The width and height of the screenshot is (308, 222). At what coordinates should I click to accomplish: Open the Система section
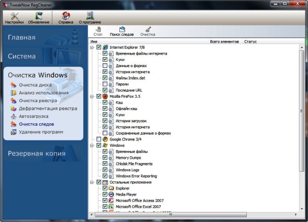click(22, 57)
